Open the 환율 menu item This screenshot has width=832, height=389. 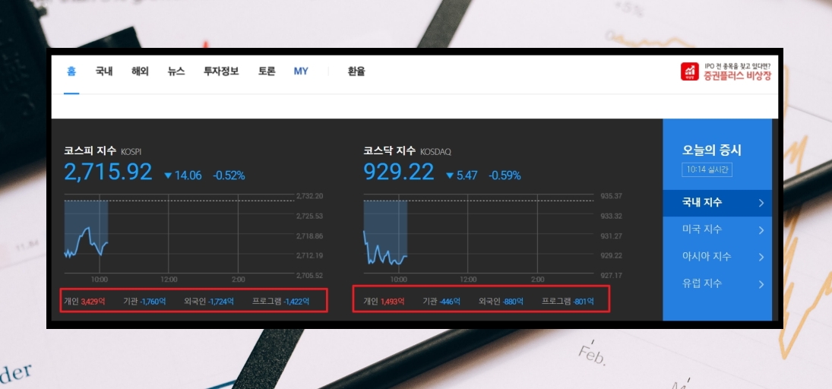356,71
